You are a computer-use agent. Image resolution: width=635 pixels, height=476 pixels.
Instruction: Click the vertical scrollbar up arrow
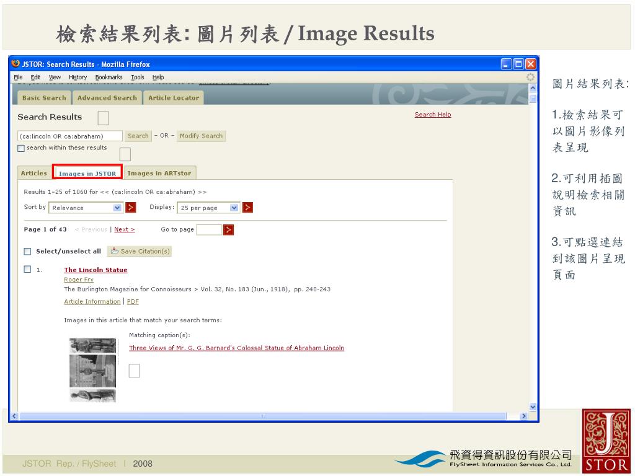click(x=533, y=88)
